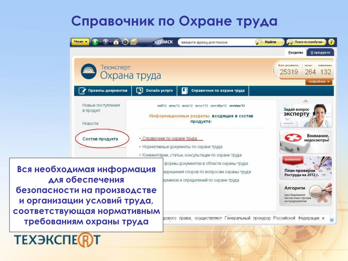Open План проверок Роструда на 2012 banner
This screenshot has height=261, width=348.
point(306,168)
